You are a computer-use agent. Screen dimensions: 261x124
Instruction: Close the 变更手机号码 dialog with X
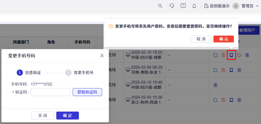coord(102,56)
